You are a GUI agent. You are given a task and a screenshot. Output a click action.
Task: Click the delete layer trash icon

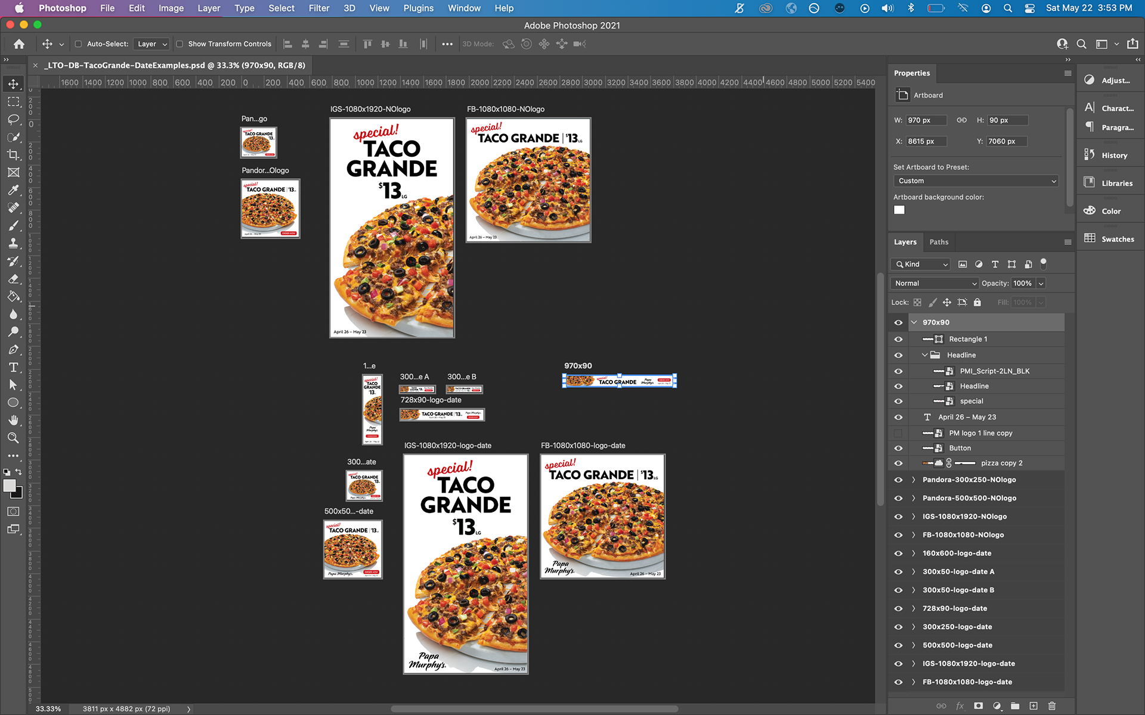click(1052, 706)
